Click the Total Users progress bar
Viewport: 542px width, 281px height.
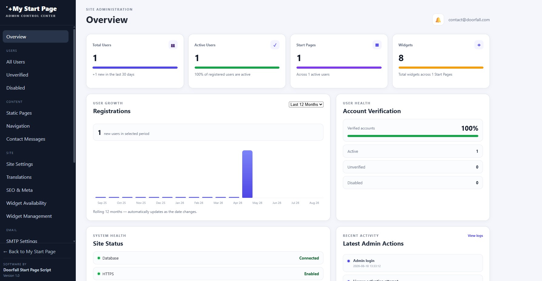pos(135,67)
